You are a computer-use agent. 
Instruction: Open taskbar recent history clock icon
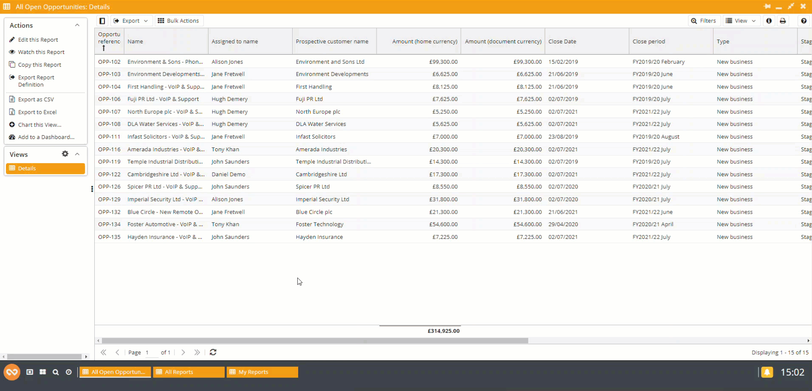pyautogui.click(x=69, y=372)
